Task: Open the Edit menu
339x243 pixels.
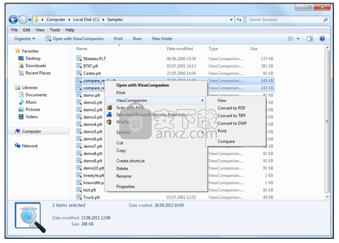Action: 26,30
